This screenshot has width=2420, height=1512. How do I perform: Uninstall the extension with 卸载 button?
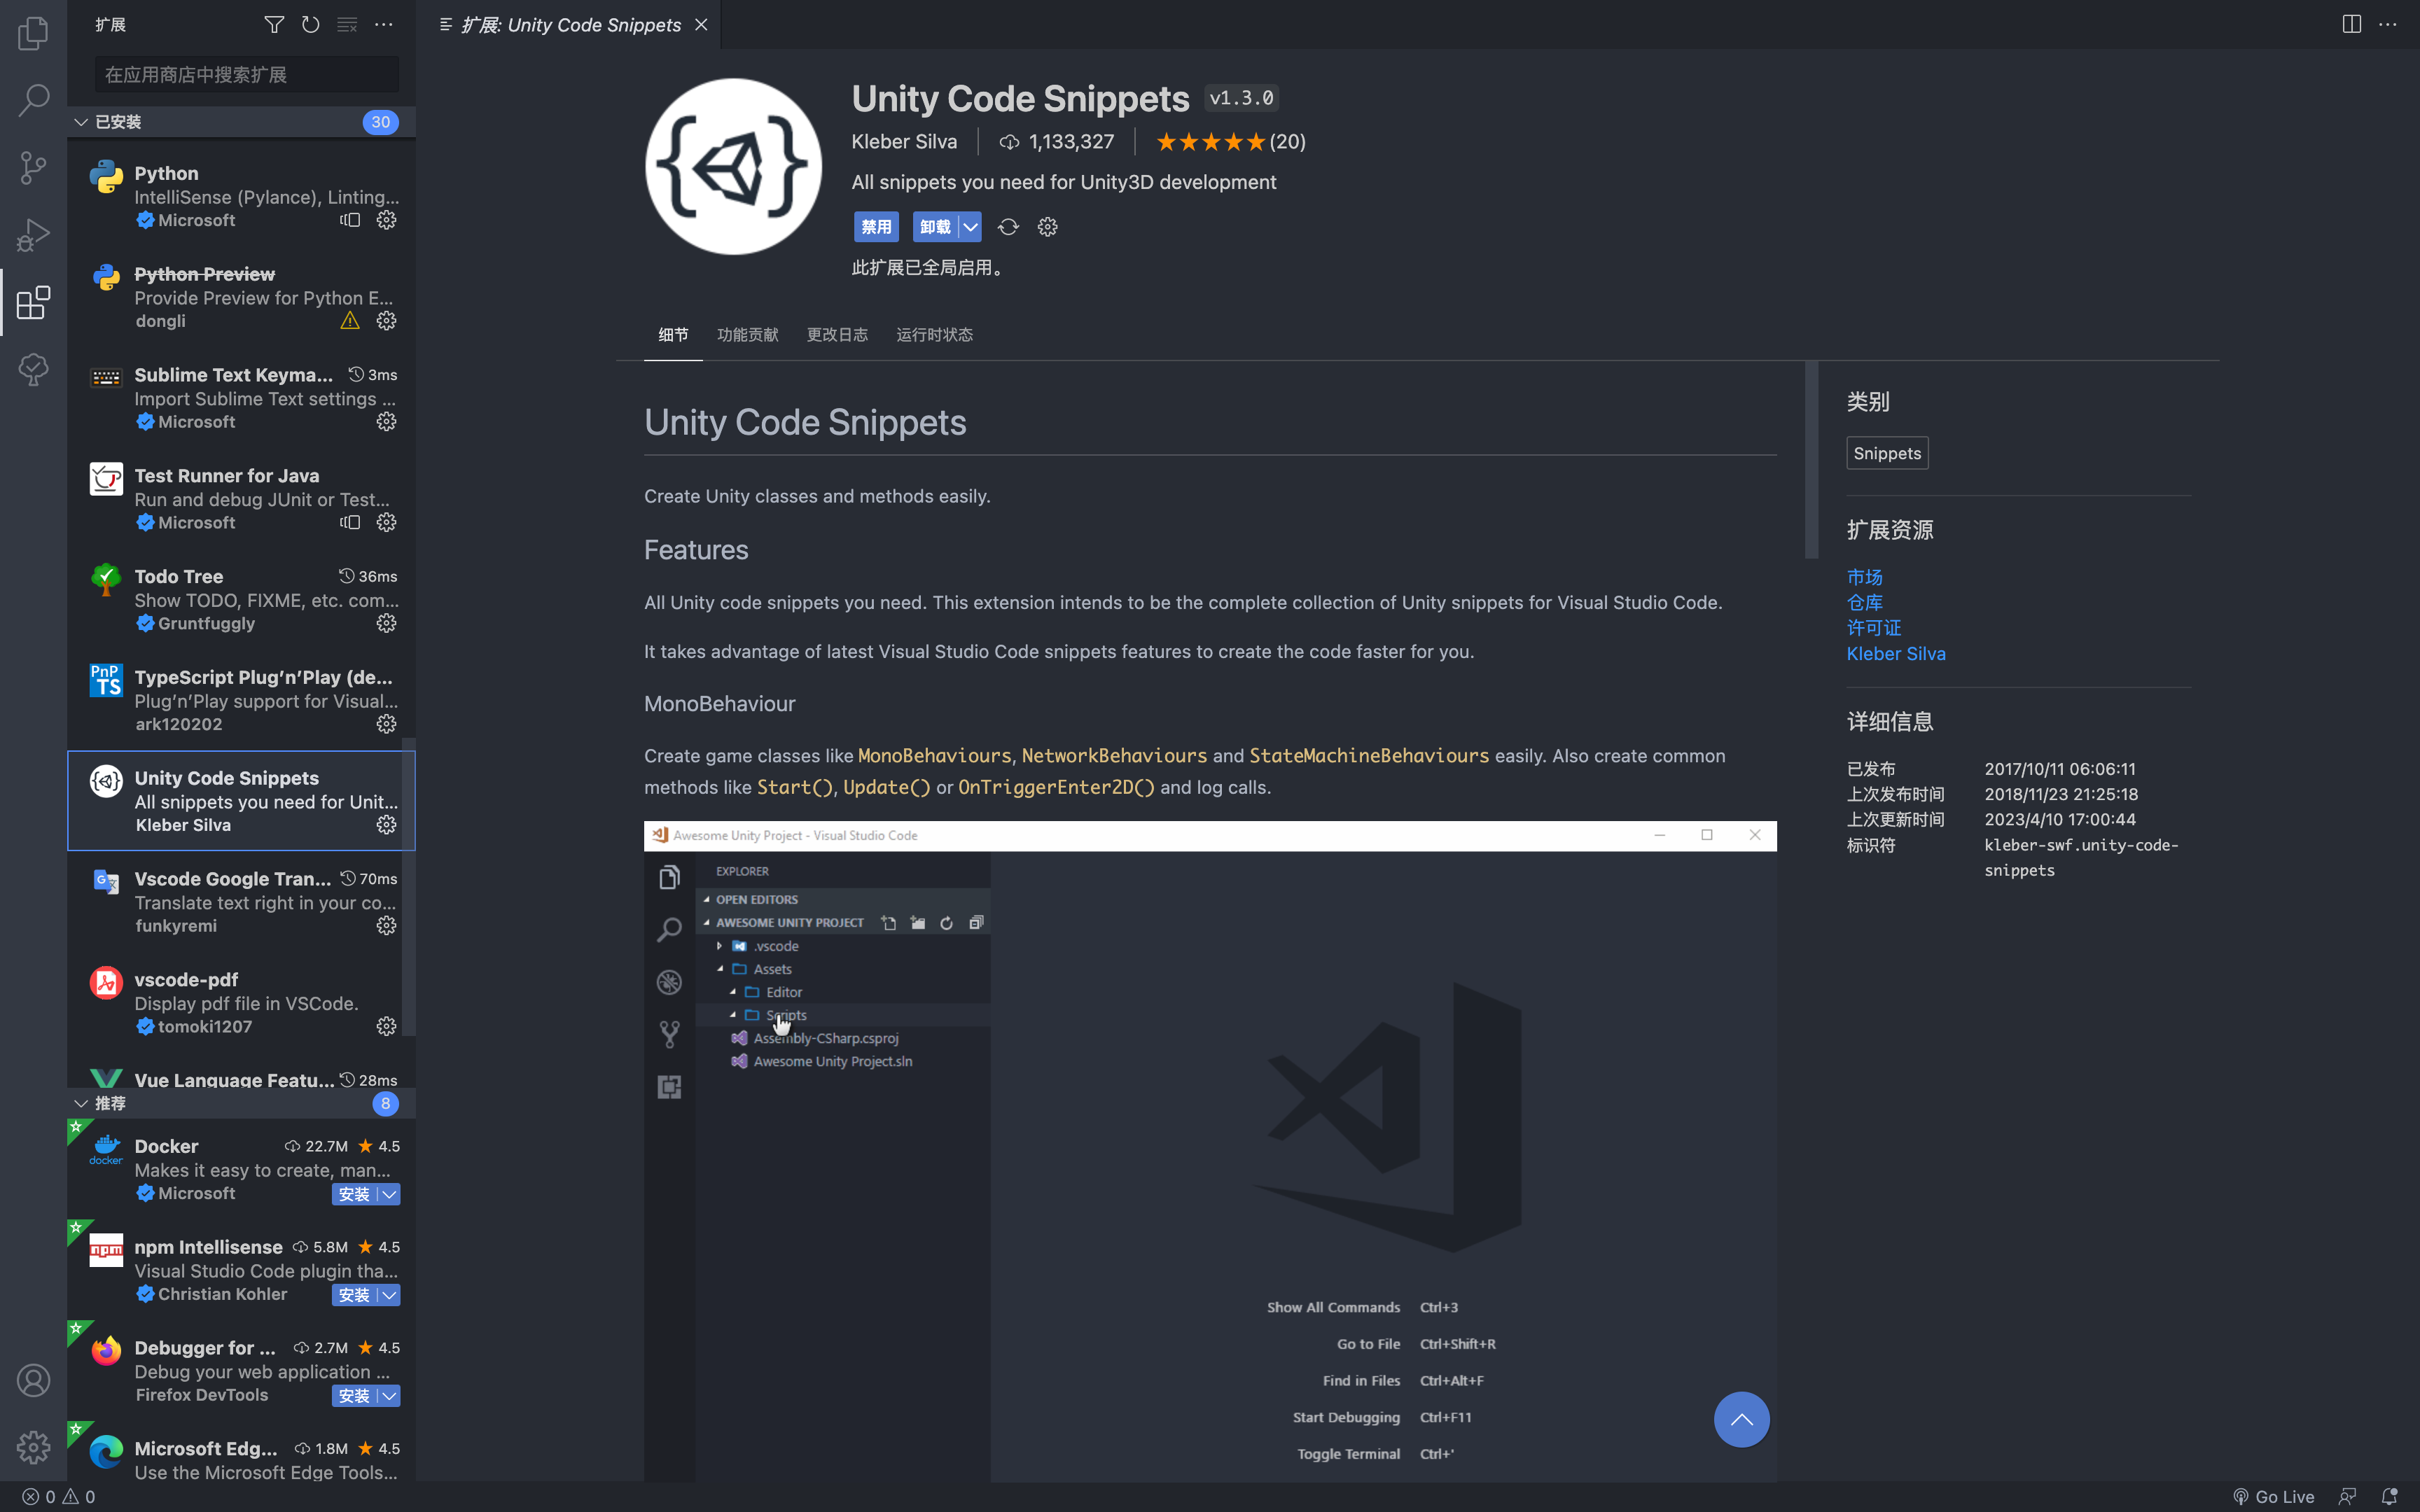point(935,227)
